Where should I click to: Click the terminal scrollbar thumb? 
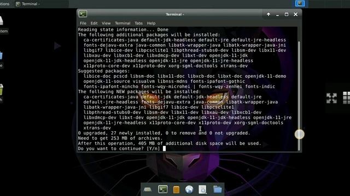tap(299, 96)
